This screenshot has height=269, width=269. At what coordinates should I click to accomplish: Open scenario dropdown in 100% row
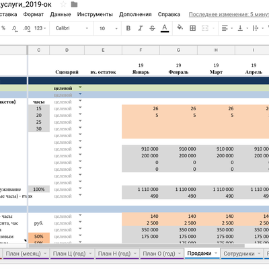[80, 188]
